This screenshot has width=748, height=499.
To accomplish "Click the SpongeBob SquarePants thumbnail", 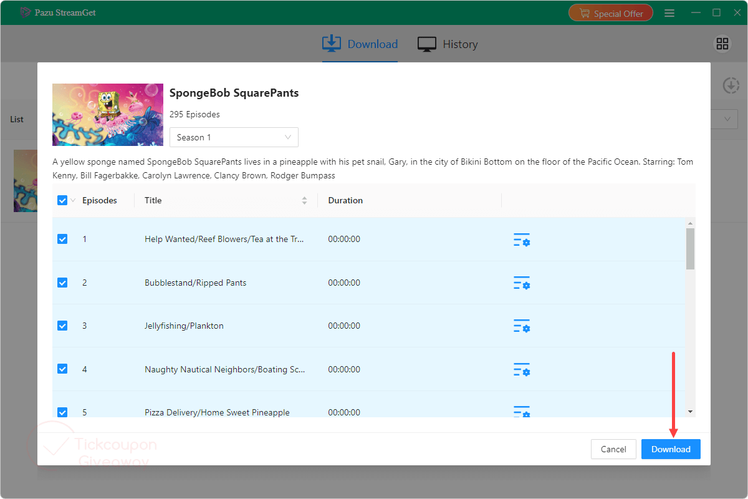I will (x=108, y=115).
